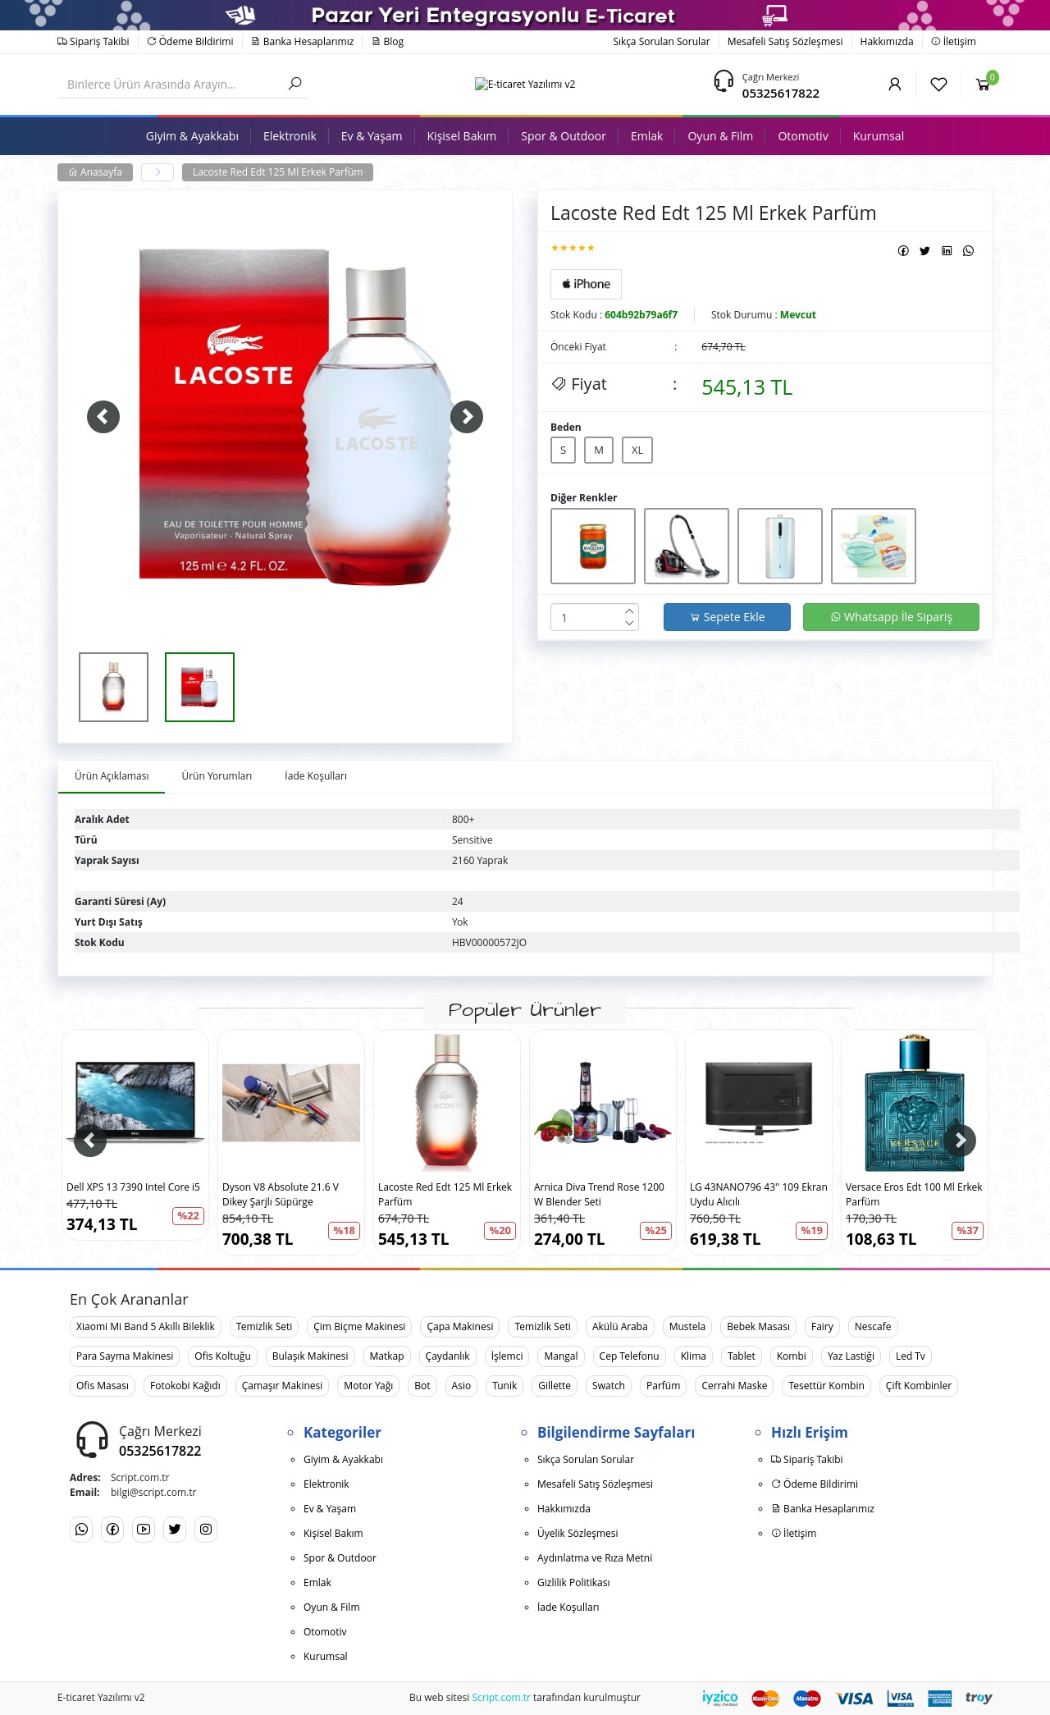Share product on Twitter icon
The width and height of the screenshot is (1050, 1715).
click(x=924, y=251)
